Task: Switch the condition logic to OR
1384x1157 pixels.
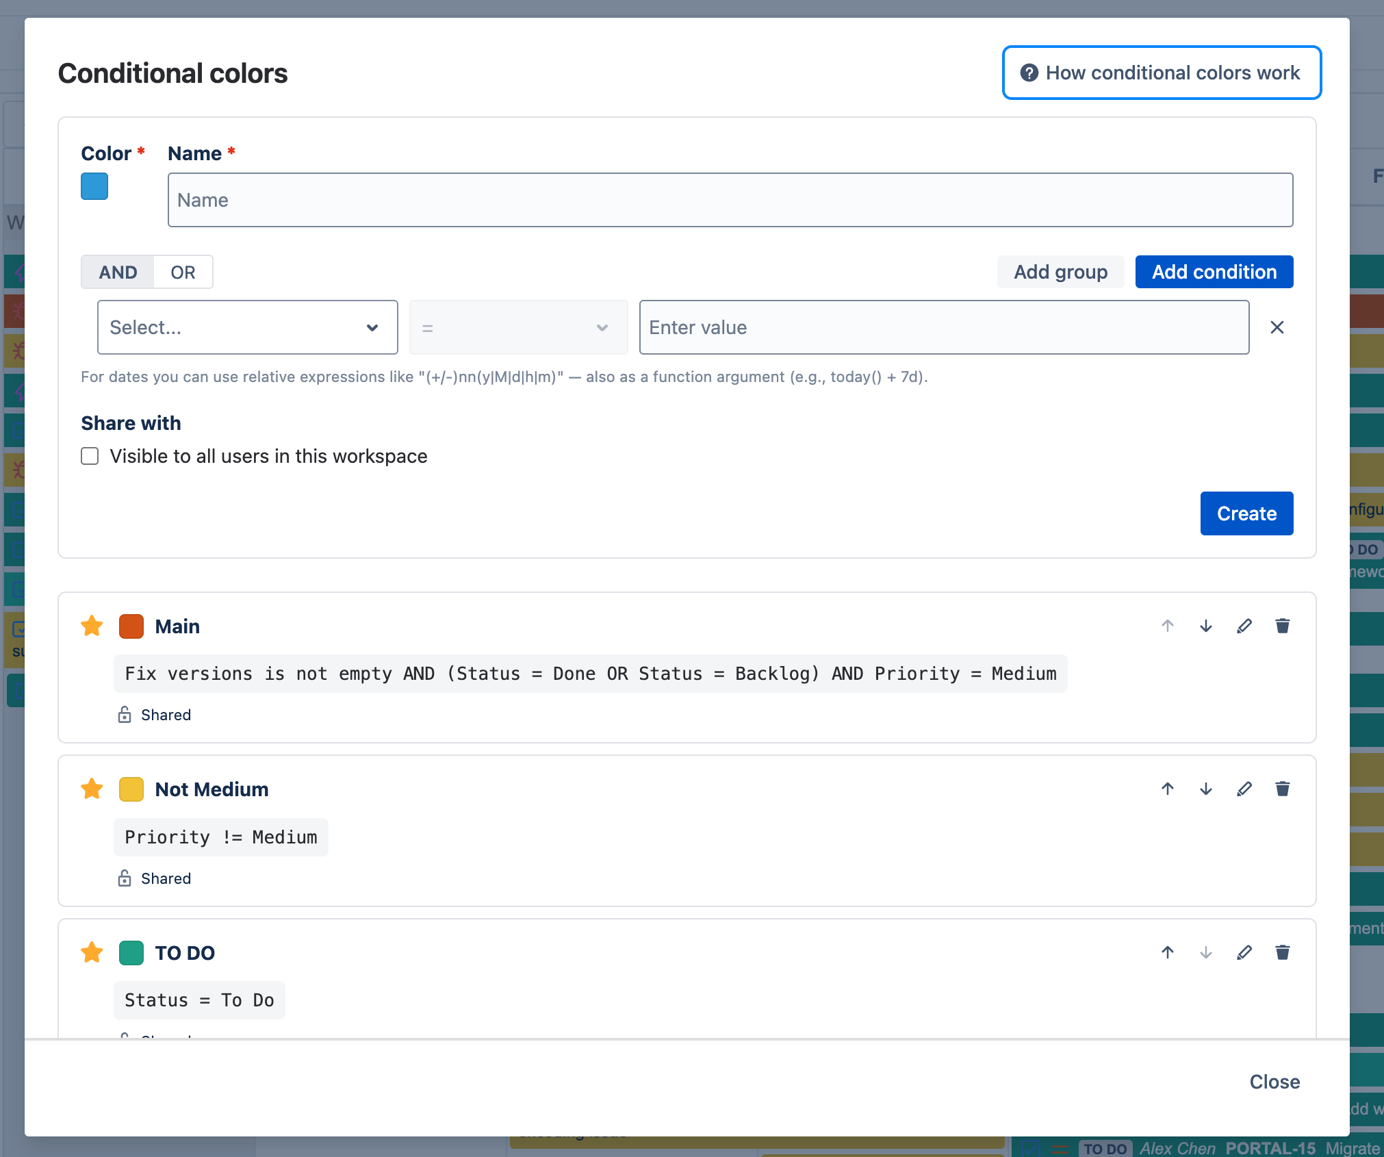Action: coord(183,272)
